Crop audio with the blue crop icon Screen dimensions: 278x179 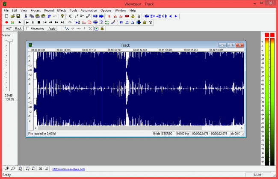(x=49, y=16)
